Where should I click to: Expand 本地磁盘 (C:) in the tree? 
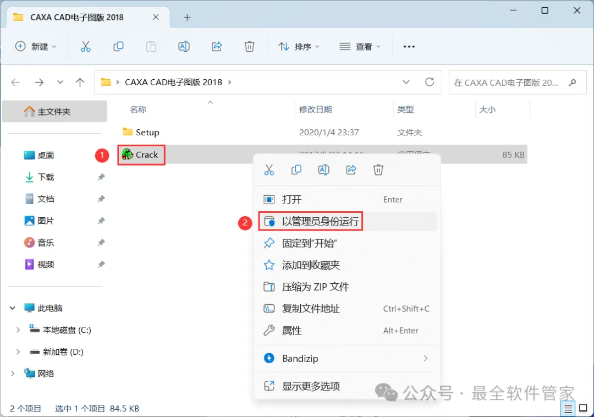[x=18, y=330]
